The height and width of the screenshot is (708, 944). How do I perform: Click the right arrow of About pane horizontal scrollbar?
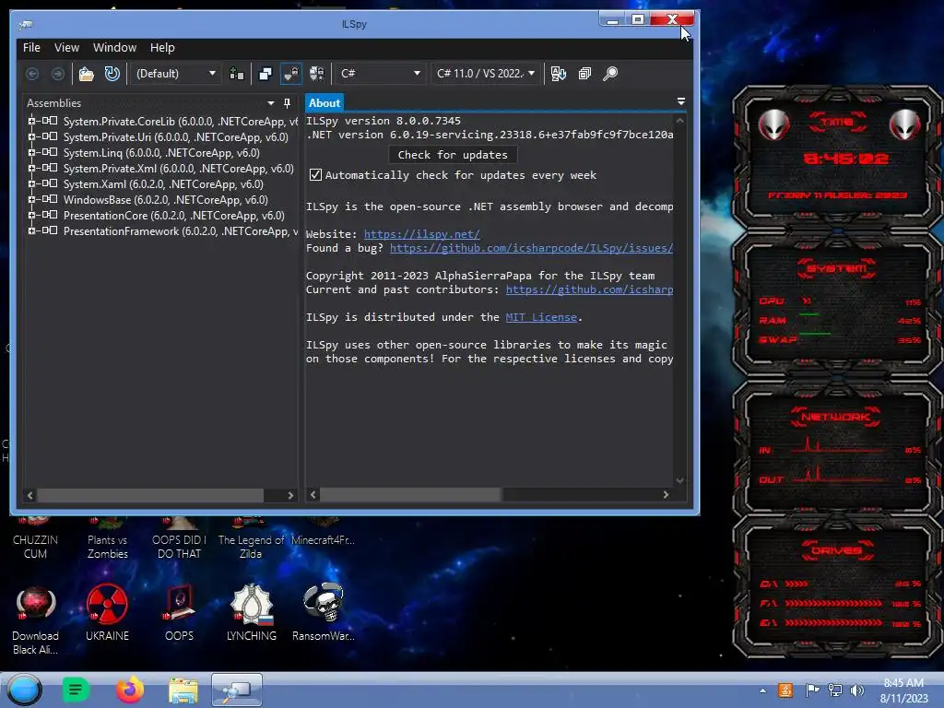click(666, 494)
